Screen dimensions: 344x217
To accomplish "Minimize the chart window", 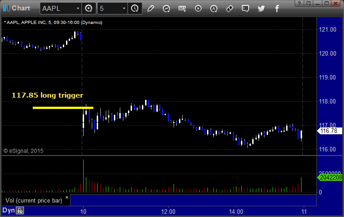I will point(317,3).
